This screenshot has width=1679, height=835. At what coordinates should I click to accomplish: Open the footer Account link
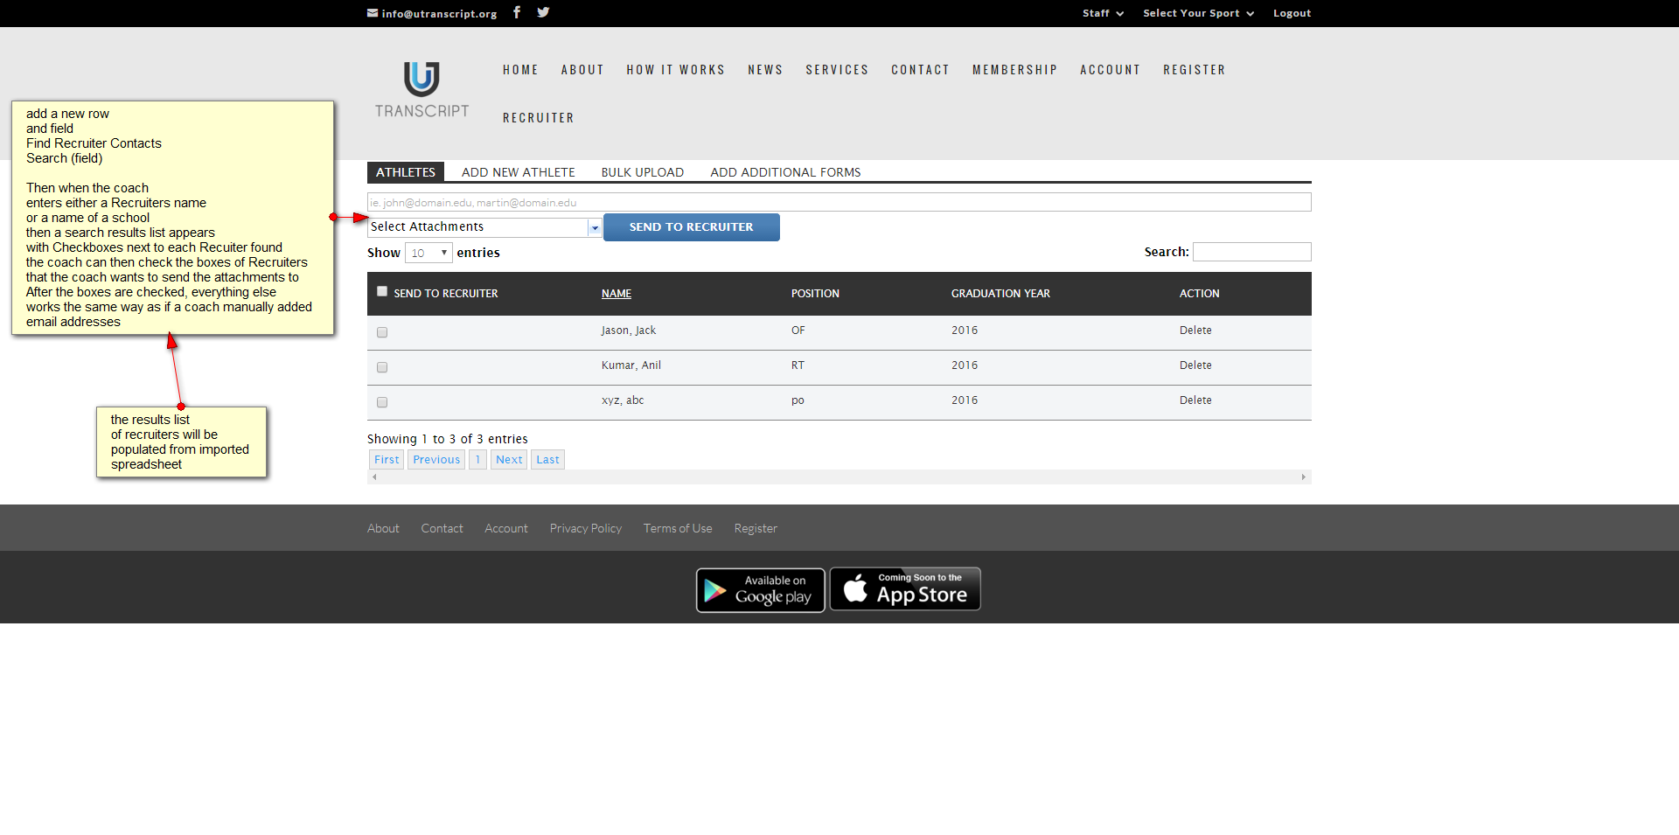coord(506,528)
